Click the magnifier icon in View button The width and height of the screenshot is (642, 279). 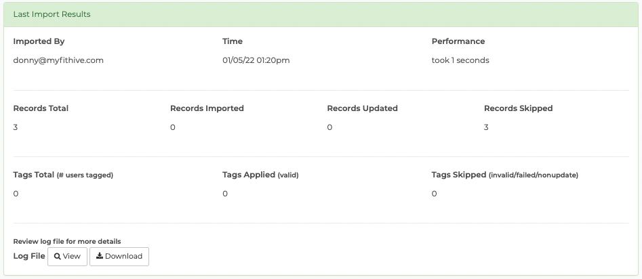pyautogui.click(x=58, y=257)
